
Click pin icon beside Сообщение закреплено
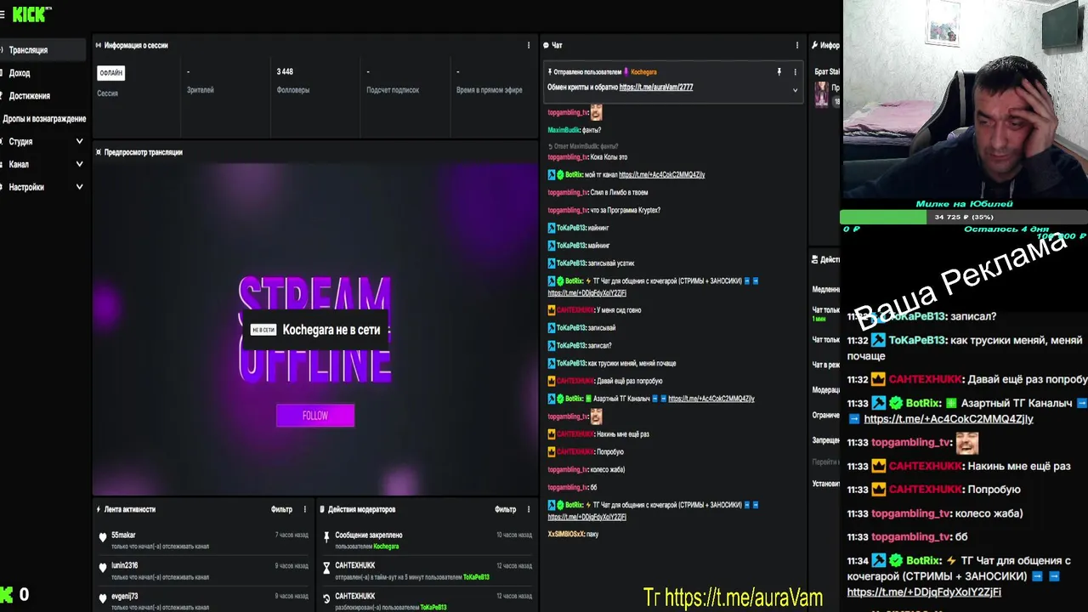[x=326, y=537]
